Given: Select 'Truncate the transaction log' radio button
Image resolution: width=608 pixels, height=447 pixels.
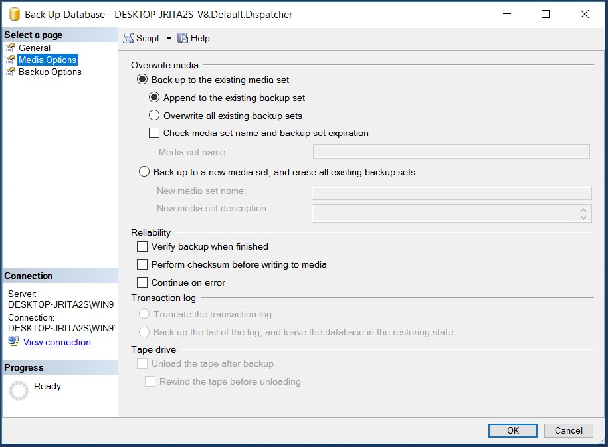Looking at the screenshot, I should (144, 313).
